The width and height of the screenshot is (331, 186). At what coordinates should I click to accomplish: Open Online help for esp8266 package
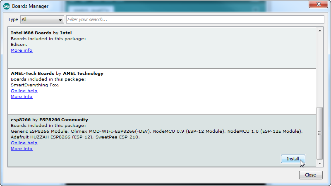pos(24,143)
